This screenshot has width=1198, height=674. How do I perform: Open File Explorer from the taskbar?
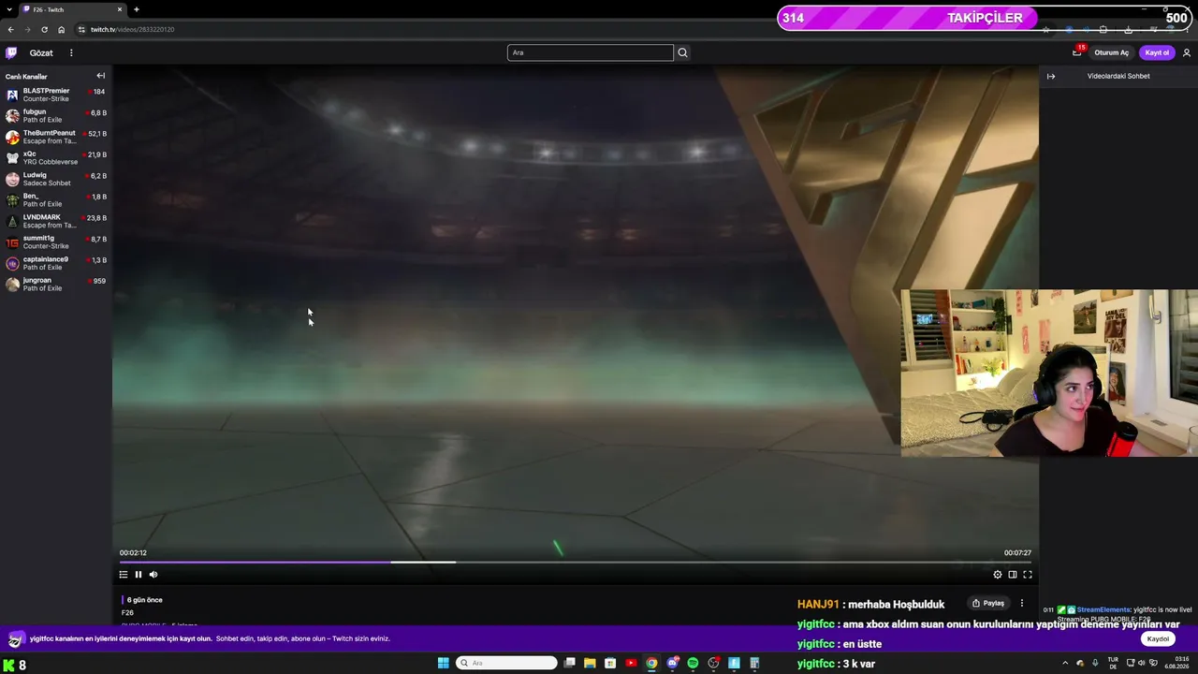coord(590,663)
